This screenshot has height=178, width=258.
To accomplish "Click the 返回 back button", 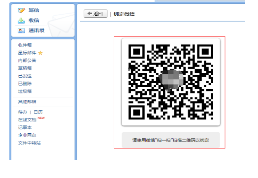I will pos(96,14).
